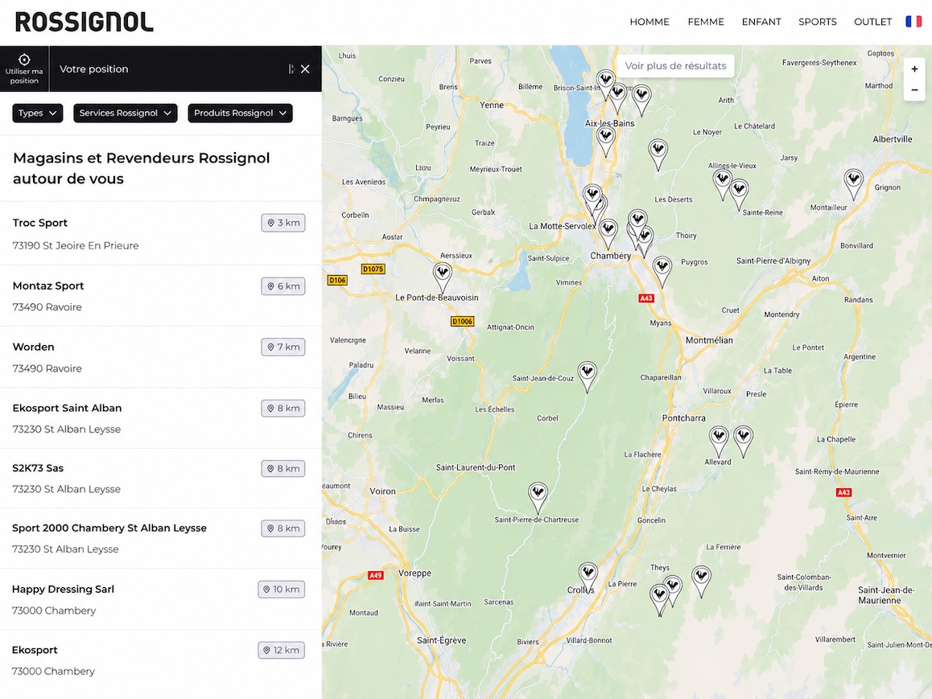Open the S2K73 Sas store entry

click(x=160, y=478)
